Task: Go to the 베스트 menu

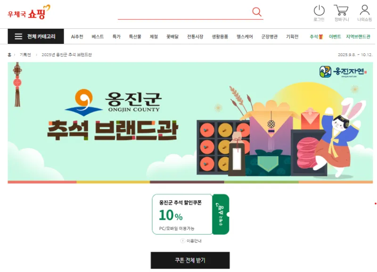Action: (98, 37)
